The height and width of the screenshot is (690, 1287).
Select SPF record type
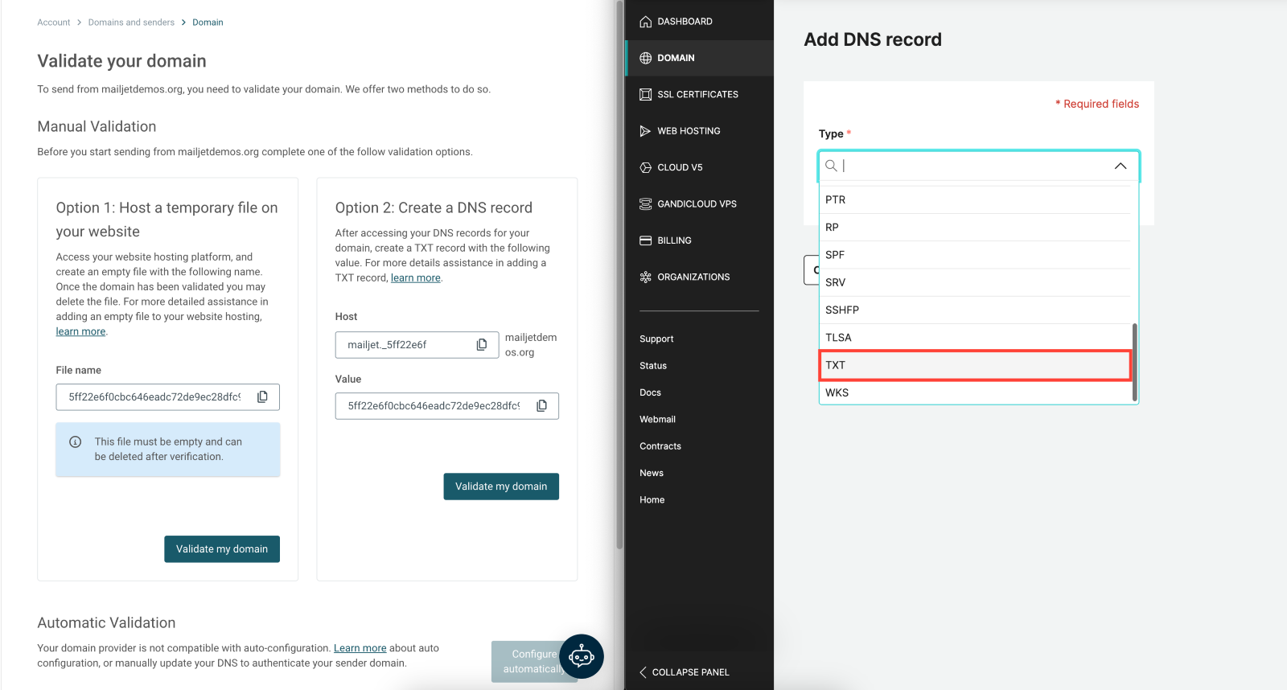click(x=975, y=255)
